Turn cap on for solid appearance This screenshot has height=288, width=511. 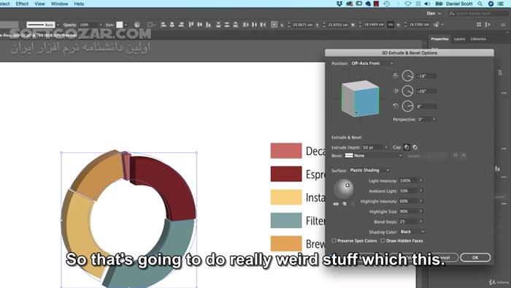[x=407, y=148]
